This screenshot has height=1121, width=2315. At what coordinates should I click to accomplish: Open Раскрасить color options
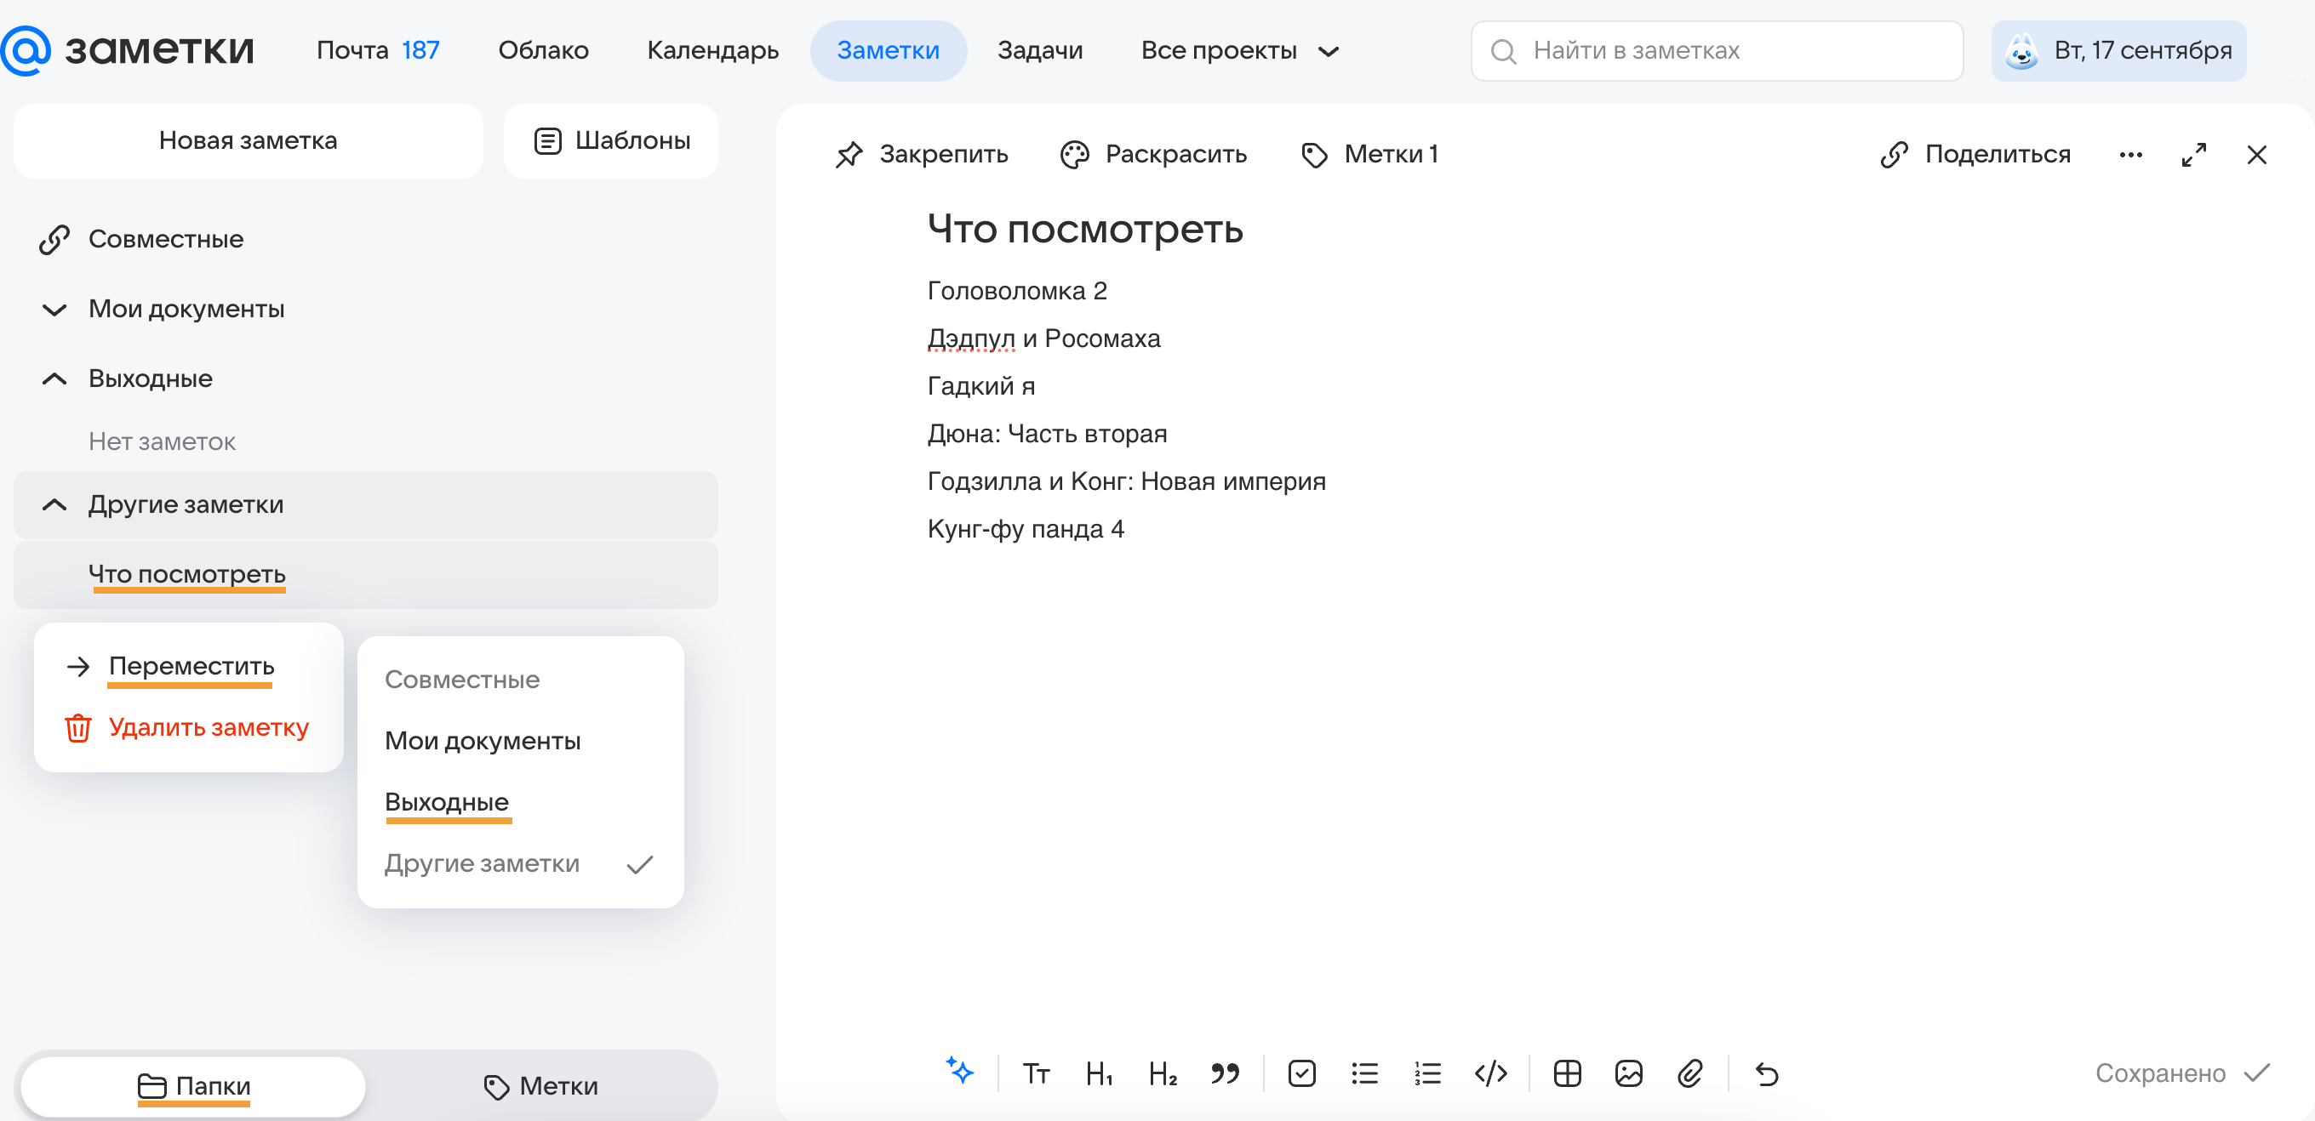(x=1153, y=155)
